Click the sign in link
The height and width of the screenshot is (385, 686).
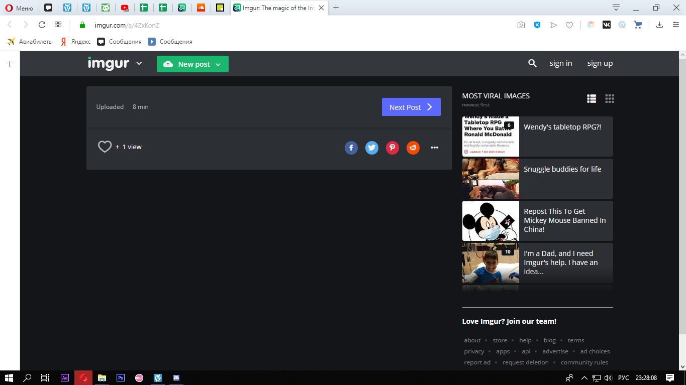pos(561,63)
